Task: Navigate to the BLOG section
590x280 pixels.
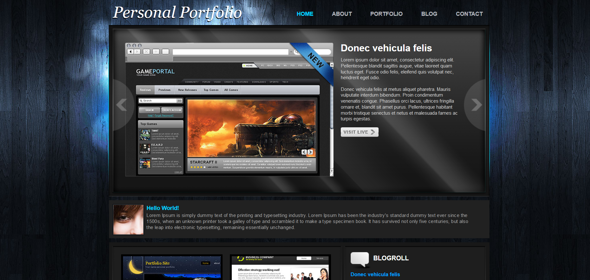Action: (x=429, y=14)
